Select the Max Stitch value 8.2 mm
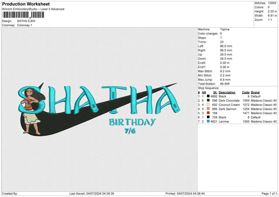The width and height of the screenshot is (279, 197). (225, 71)
